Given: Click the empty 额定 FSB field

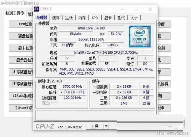Looking at the screenshot, I should click(x=73, y=103).
